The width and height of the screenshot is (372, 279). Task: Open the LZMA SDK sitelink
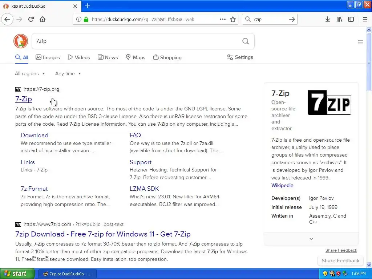[x=144, y=189]
